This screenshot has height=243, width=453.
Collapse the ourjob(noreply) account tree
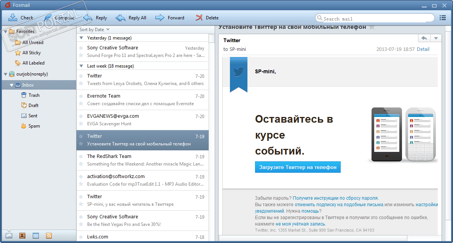(5, 74)
